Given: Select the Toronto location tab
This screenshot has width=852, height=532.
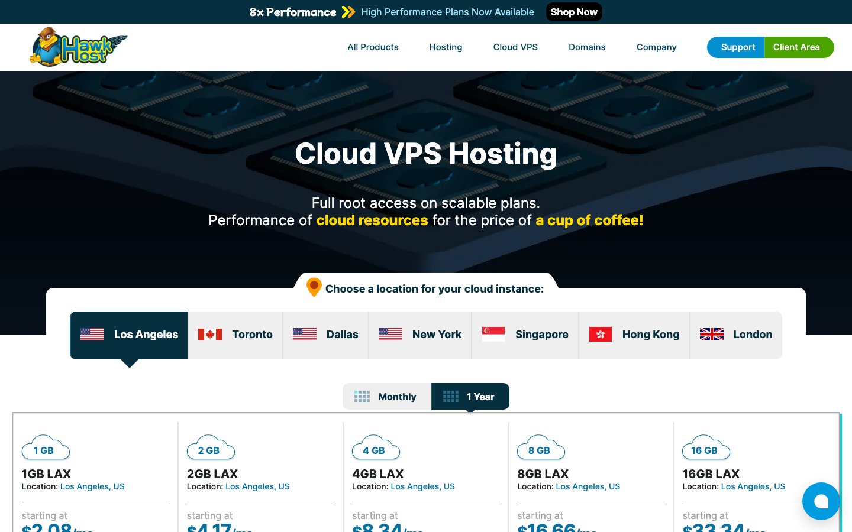Looking at the screenshot, I should [235, 335].
